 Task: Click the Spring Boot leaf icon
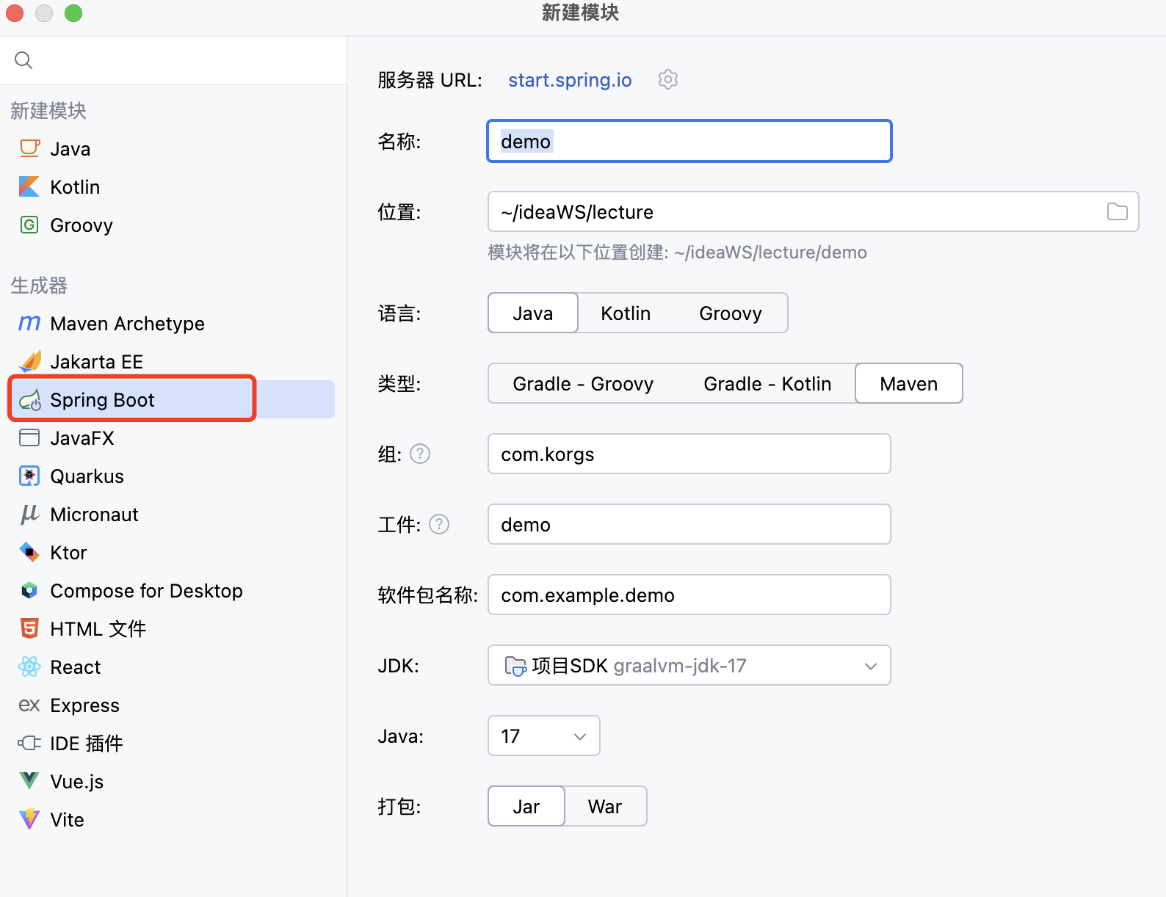click(30, 400)
